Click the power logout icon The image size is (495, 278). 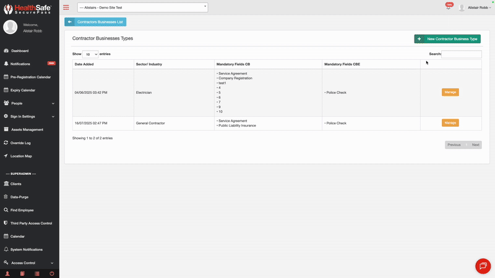pyautogui.click(x=52, y=273)
